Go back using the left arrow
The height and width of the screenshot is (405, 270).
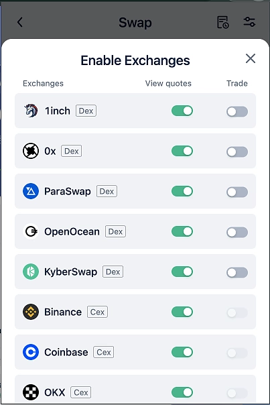point(20,22)
